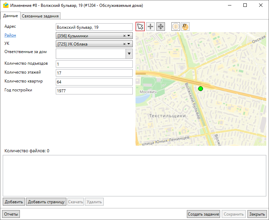Focus the Адрес input field
This screenshot has width=269, height=220.
(94, 27)
